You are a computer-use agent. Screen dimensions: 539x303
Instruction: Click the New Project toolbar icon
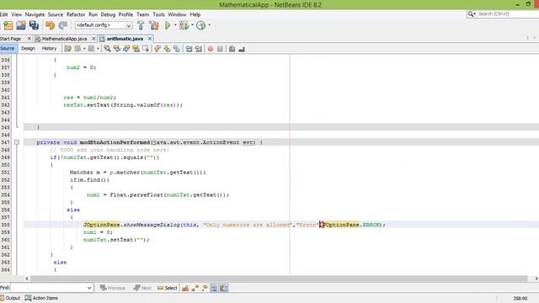pos(8,25)
